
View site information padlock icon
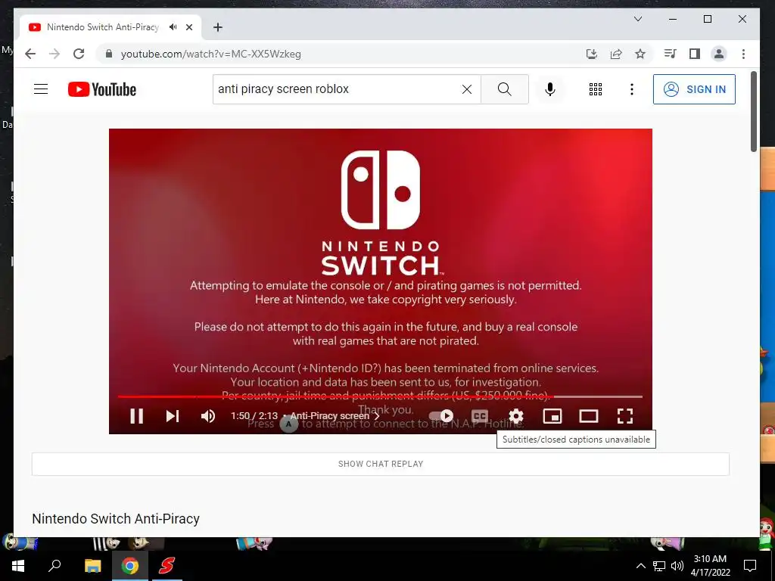pos(109,54)
